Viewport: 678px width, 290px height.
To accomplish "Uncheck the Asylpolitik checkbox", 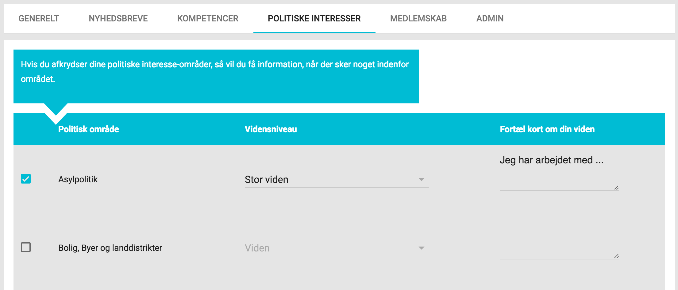I will [x=26, y=179].
